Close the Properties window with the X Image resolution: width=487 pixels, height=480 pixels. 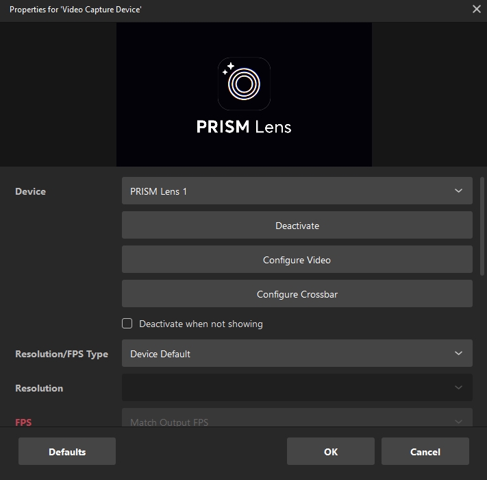pos(477,9)
